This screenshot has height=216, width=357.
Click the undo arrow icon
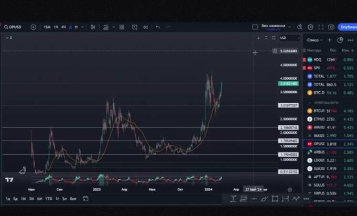tap(158, 27)
